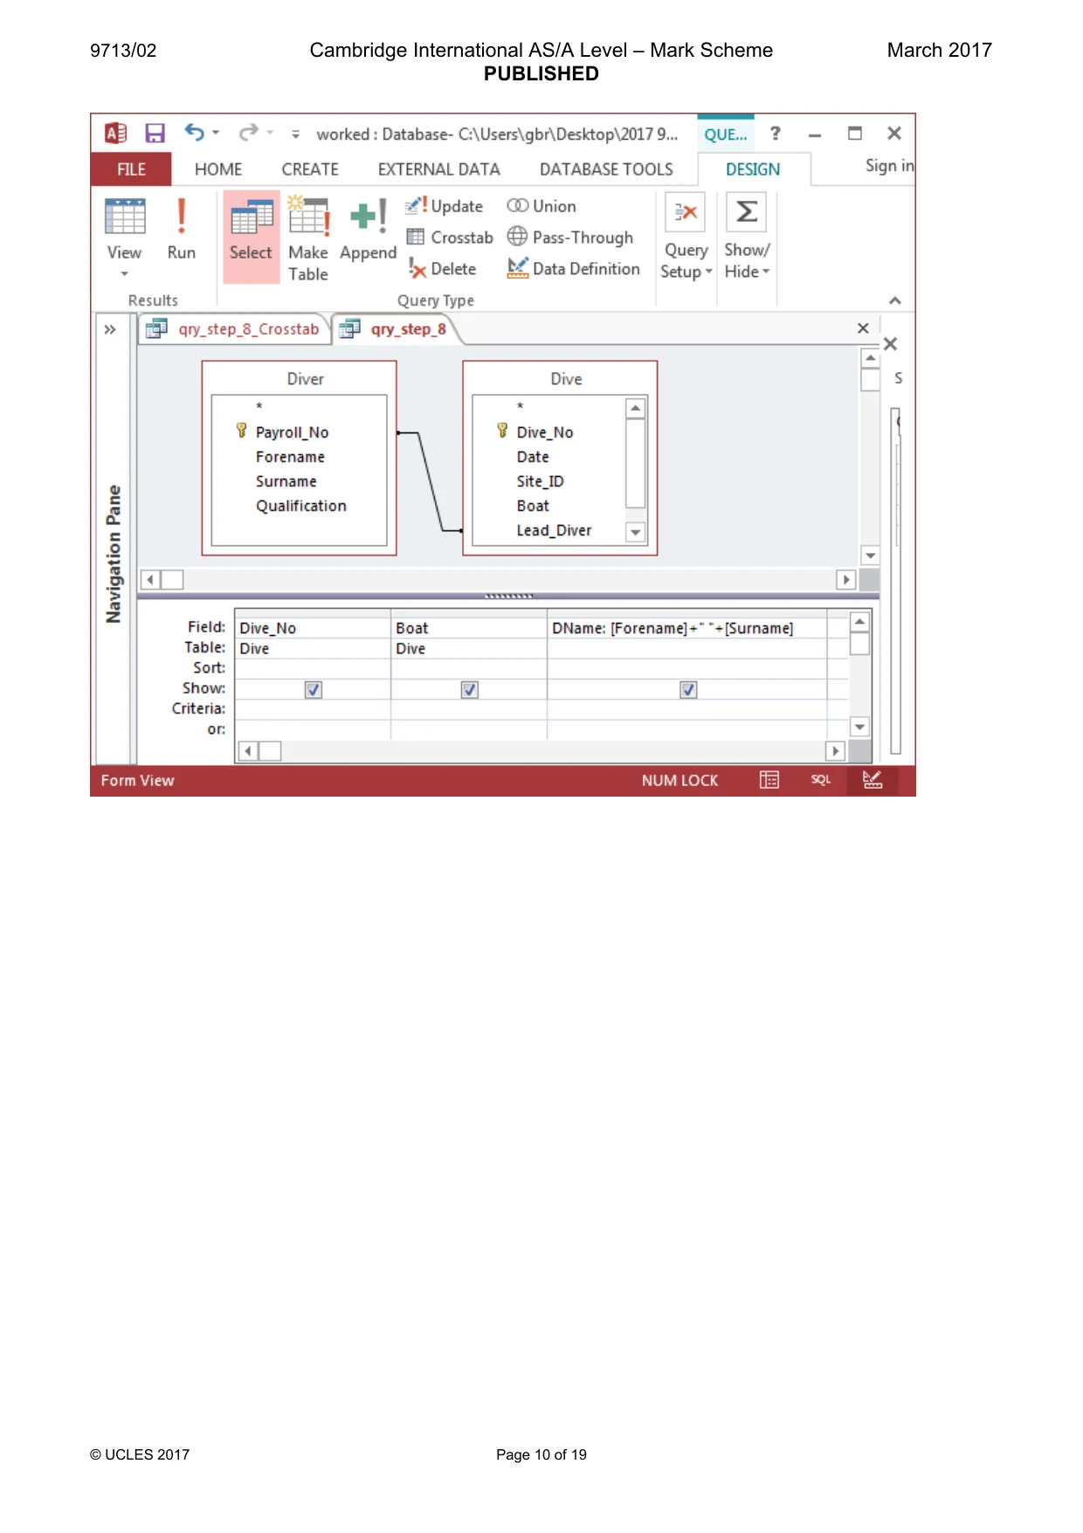
Task: Open Datasheet view icon in status bar
Action: [769, 780]
